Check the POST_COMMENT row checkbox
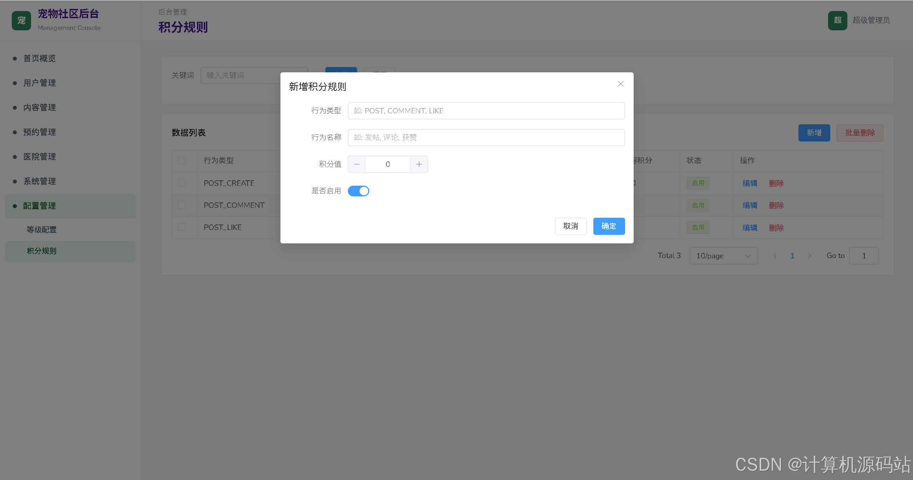This screenshot has height=480, width=913. click(182, 205)
